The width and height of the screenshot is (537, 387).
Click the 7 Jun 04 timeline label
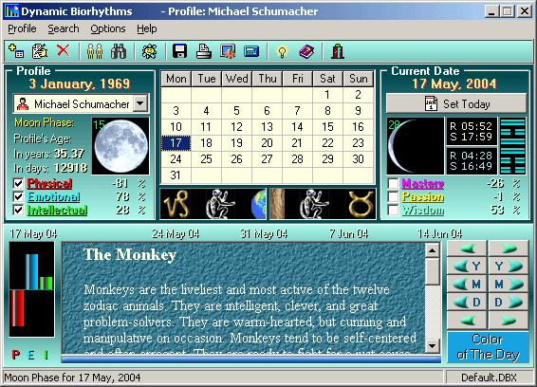[x=348, y=234]
